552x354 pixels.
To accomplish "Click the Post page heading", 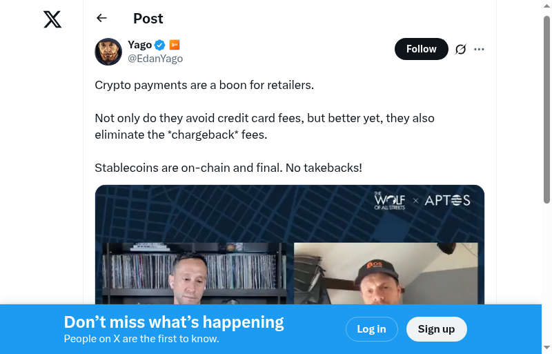I will pos(148,19).
